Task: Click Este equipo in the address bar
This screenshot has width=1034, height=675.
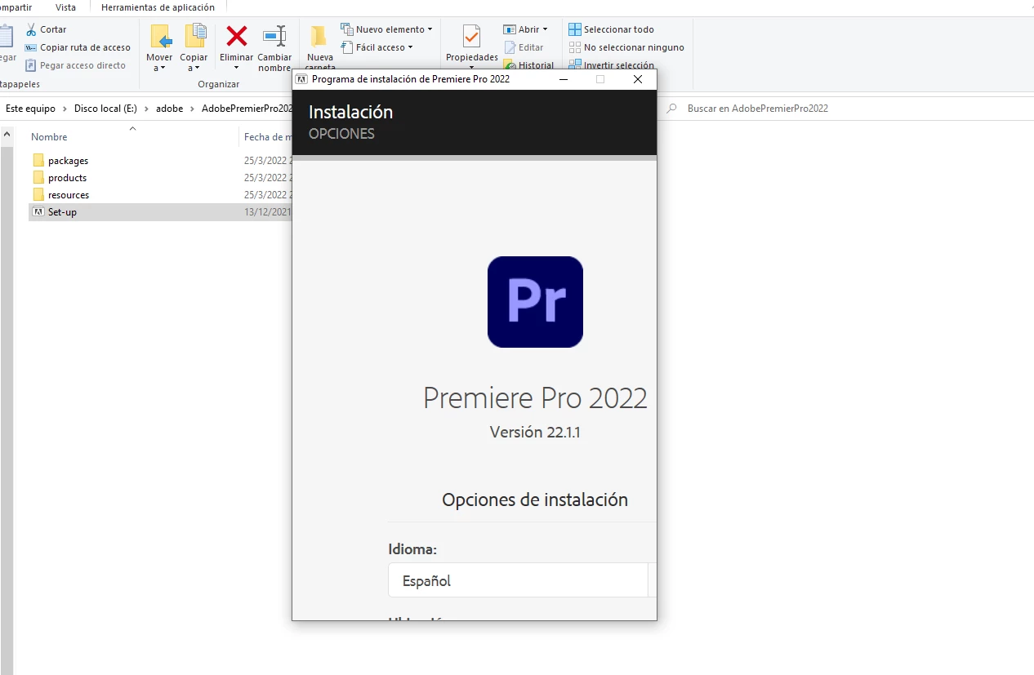Action: [31, 108]
